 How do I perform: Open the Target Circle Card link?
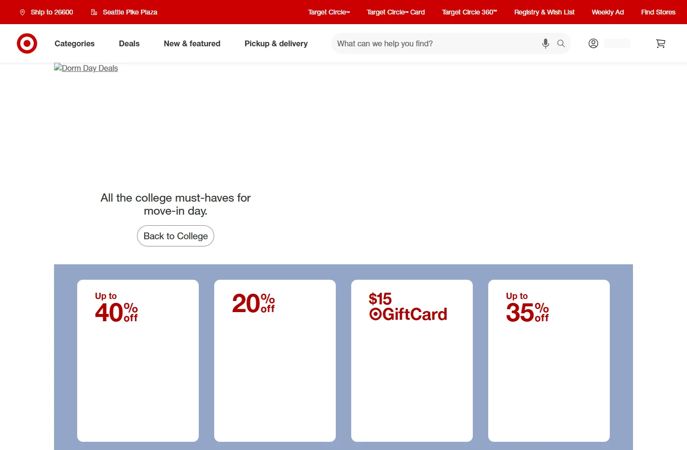(x=396, y=12)
